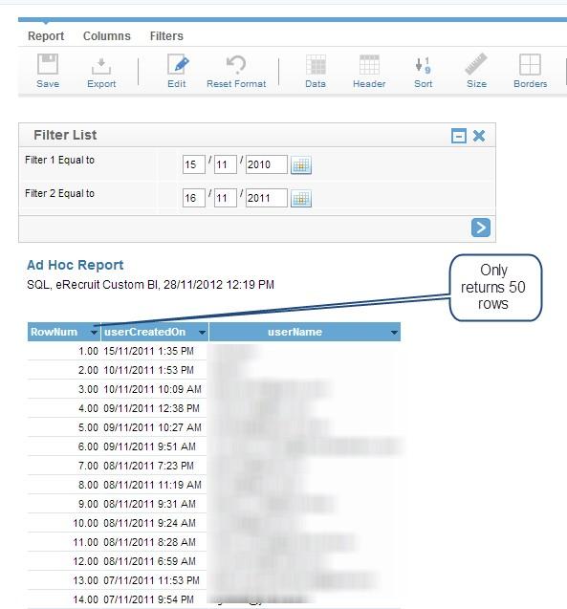Expand the userCreatedOn column dropdown
567x609 pixels.
pyautogui.click(x=202, y=333)
